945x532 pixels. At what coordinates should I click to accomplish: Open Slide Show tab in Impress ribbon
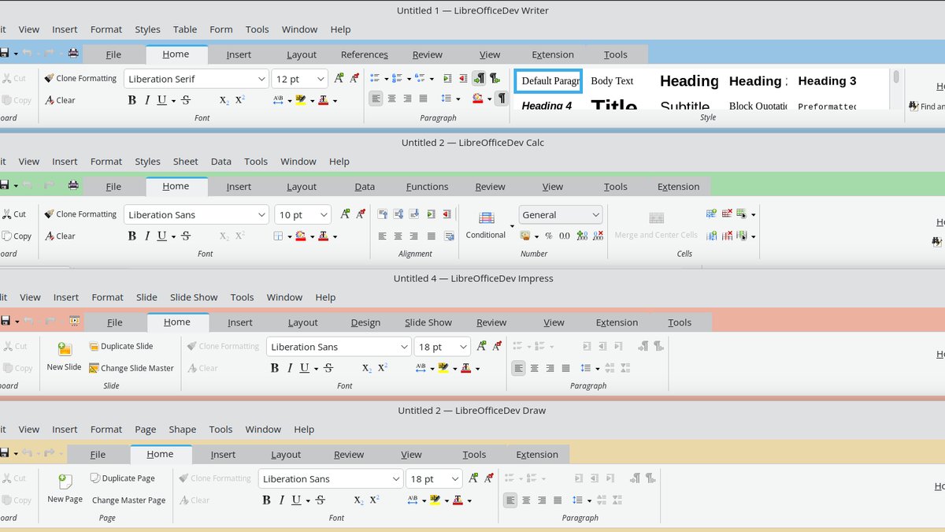coord(428,322)
